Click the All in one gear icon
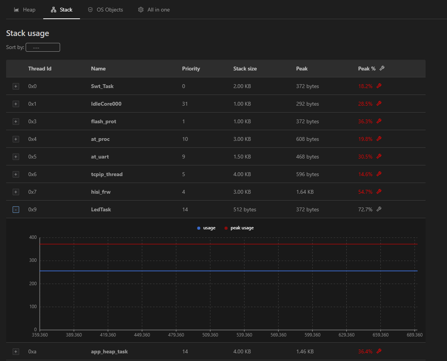The height and width of the screenshot is (361, 447). (141, 10)
